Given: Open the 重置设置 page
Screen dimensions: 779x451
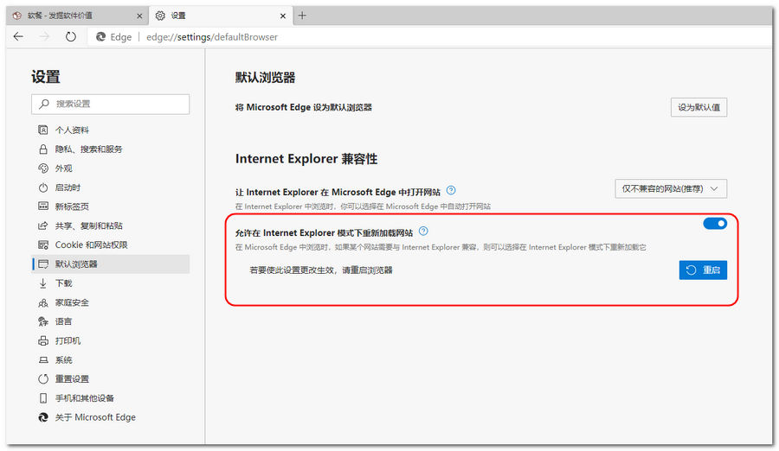Looking at the screenshot, I should (x=72, y=379).
